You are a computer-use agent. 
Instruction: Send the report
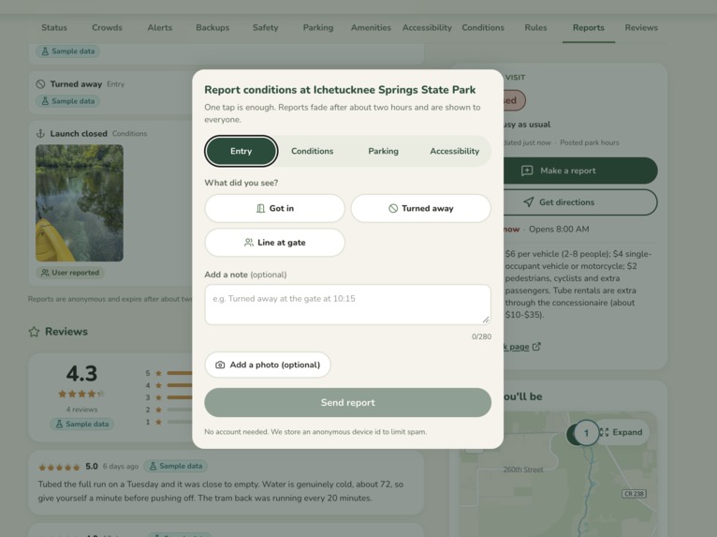348,402
